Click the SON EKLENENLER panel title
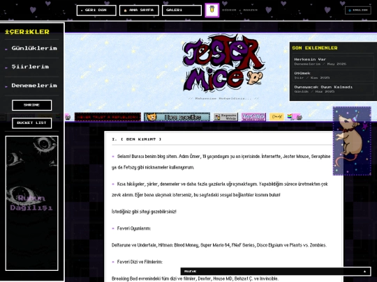This screenshot has width=377, height=282. 315,48
